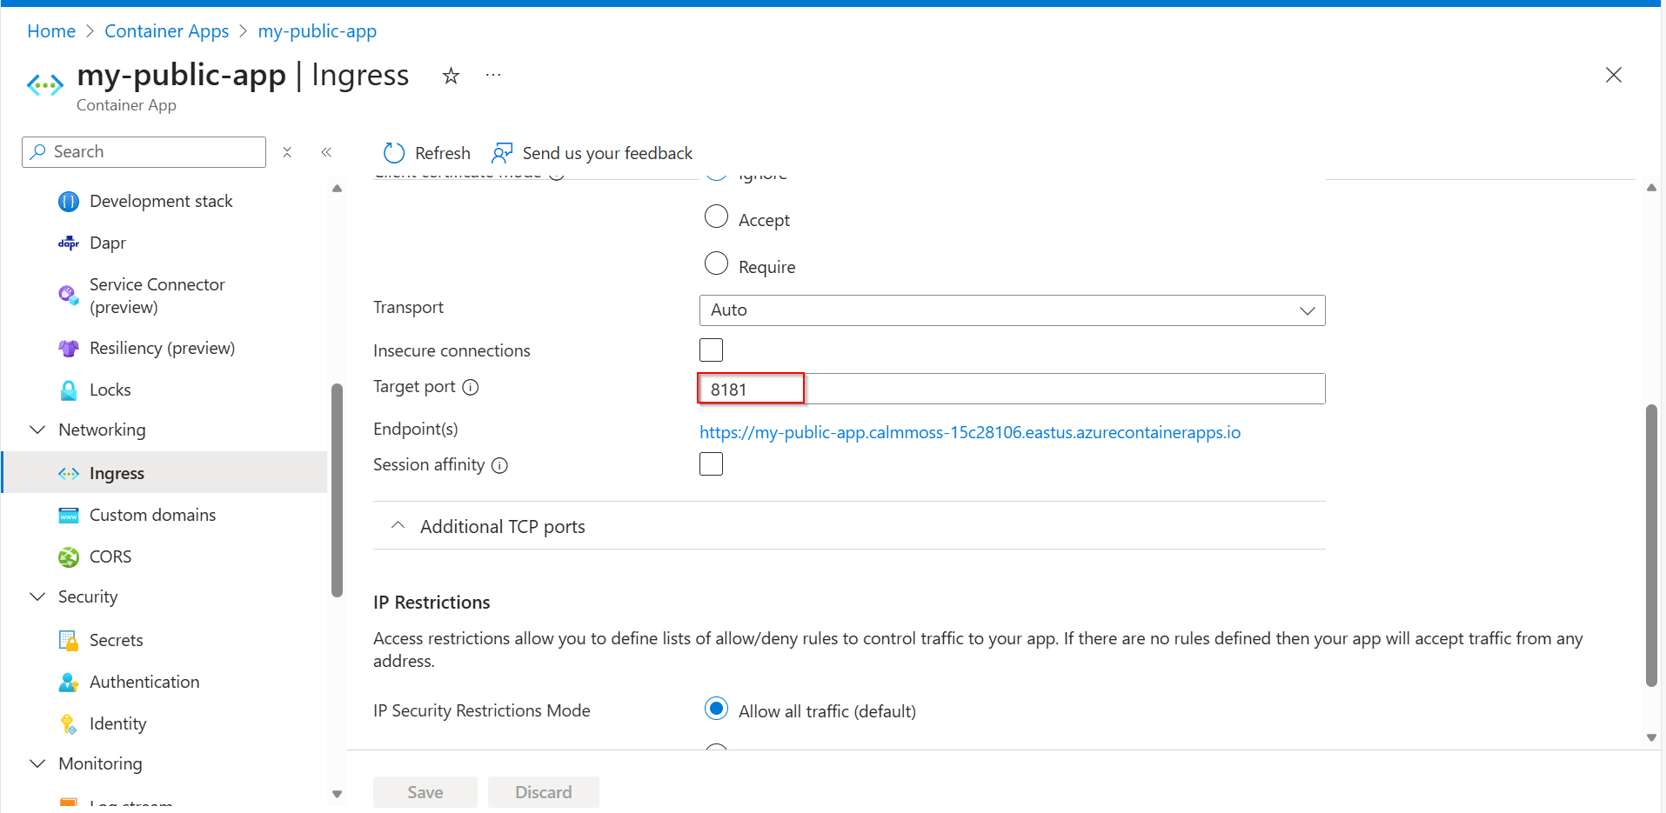Focus the sidebar Search field

[144, 152]
